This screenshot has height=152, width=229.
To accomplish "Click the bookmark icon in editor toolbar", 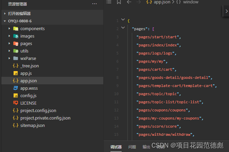I will 119,2.
